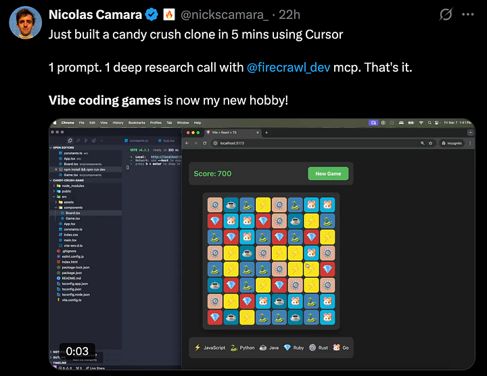Open the Search icon in the editor sidebar
The image size is (487, 376).
coord(78,141)
